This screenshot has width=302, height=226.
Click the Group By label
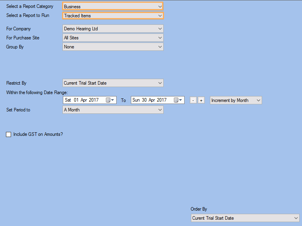point(15,47)
